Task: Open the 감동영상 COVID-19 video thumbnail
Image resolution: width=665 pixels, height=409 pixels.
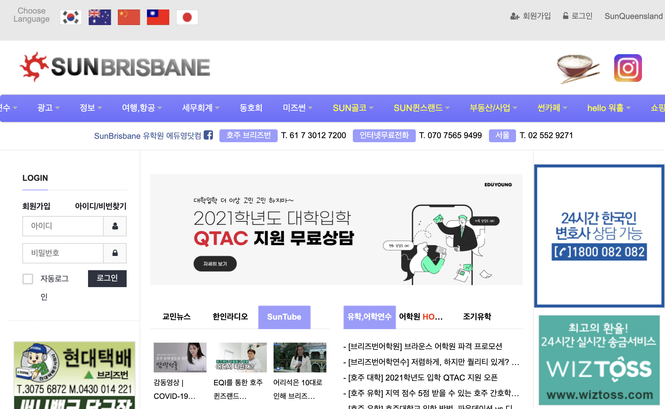Action: (x=180, y=358)
